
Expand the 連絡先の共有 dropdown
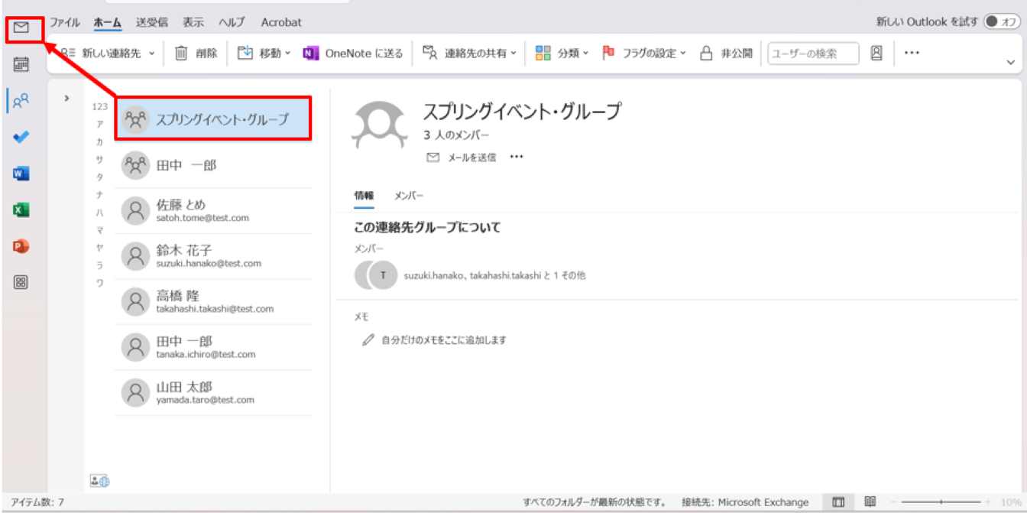coord(470,53)
